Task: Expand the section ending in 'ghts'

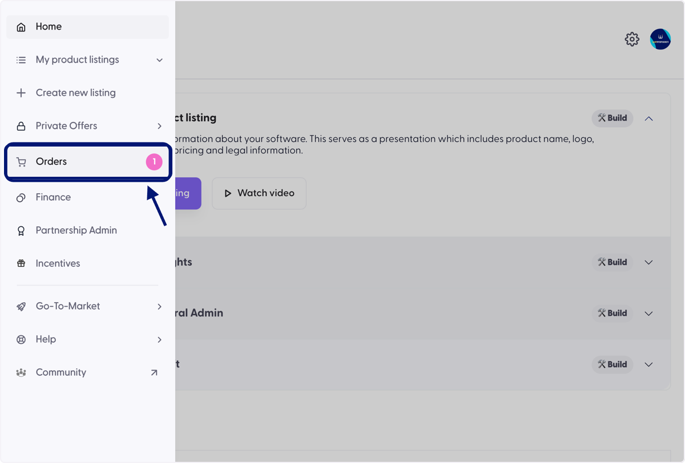Action: [648, 262]
